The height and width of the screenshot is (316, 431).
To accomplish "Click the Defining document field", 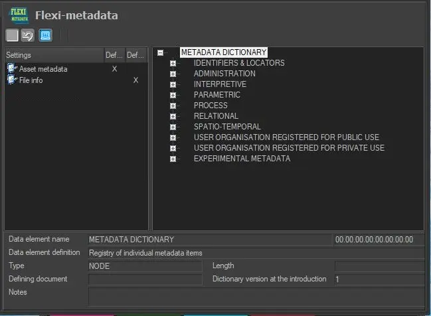I will [x=145, y=279].
